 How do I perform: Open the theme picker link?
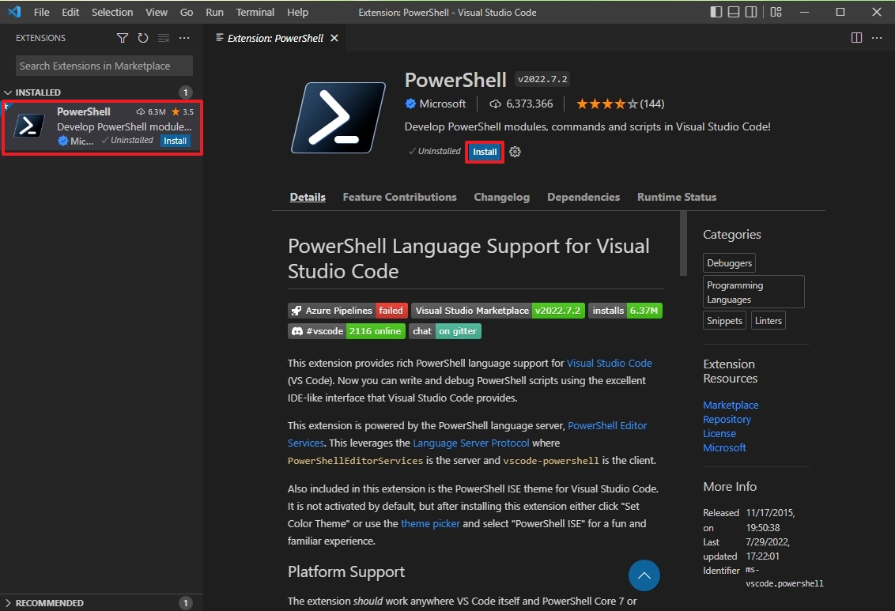coord(430,523)
